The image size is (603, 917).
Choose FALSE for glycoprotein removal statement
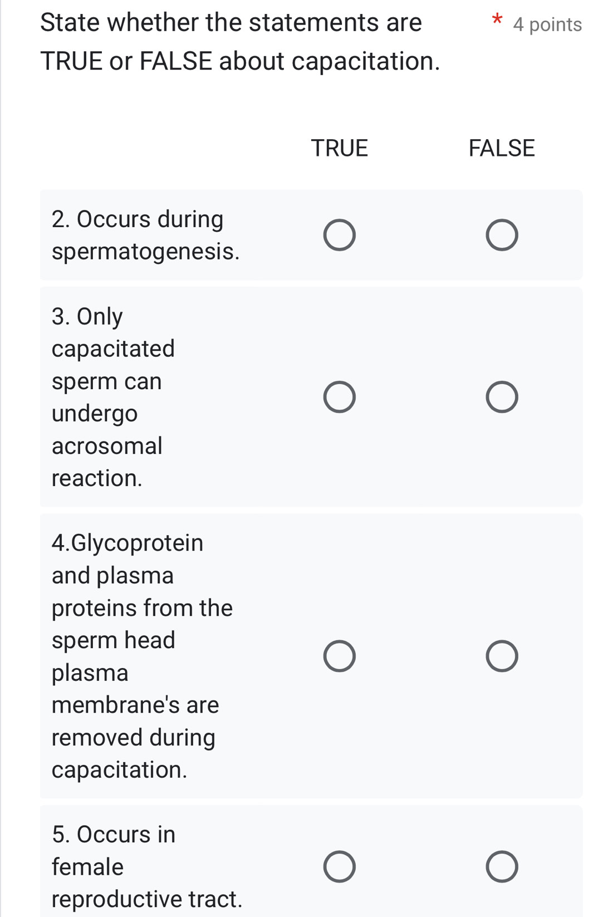pos(502,656)
